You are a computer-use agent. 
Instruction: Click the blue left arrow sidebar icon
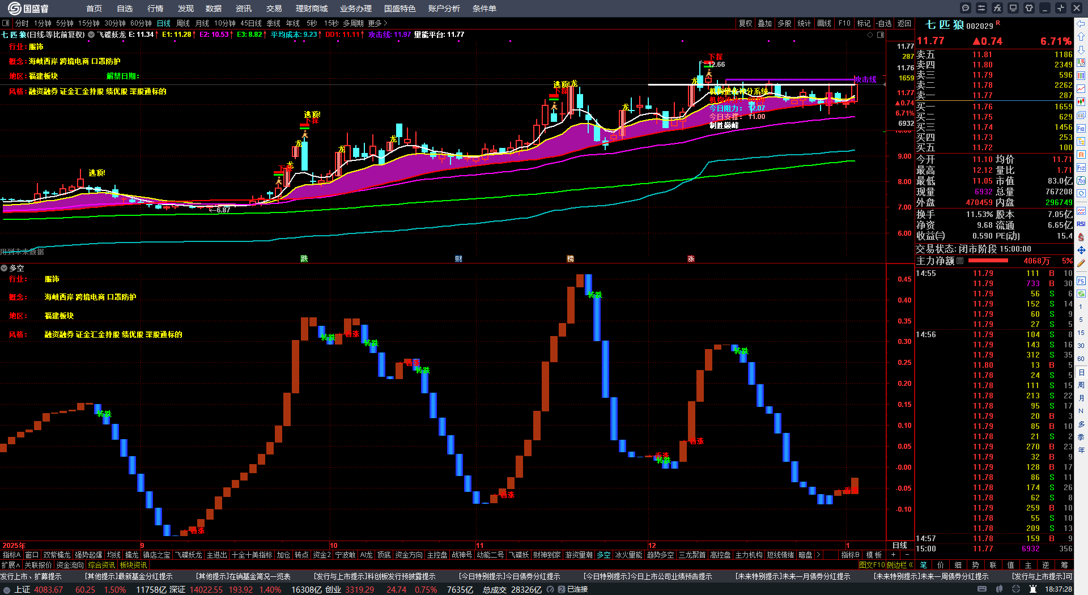pos(1081,24)
